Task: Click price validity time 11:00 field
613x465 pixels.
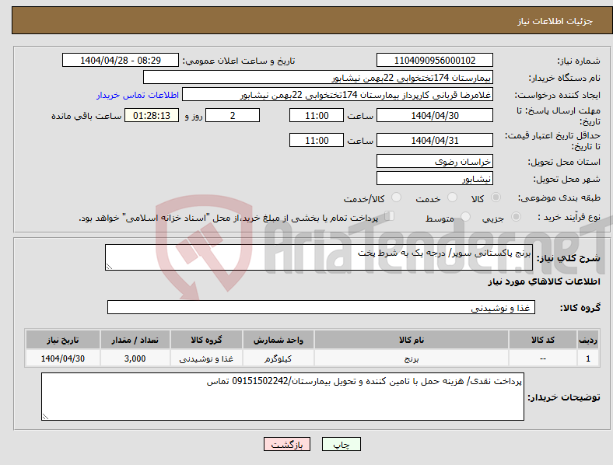Action: (317, 140)
